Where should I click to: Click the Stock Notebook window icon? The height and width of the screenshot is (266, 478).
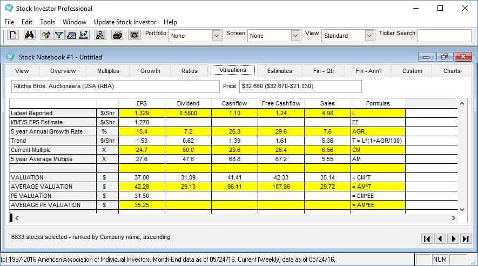pyautogui.click(x=11, y=57)
